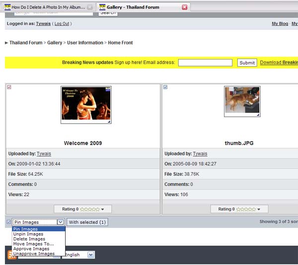Click the File Size 38.76K value
The height and width of the screenshot is (265, 298).
pyautogui.click(x=192, y=174)
